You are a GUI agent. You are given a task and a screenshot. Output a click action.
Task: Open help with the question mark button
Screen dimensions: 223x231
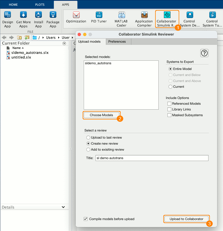pos(204,53)
